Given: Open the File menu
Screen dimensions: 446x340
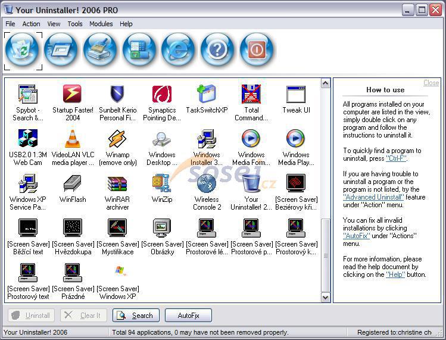Looking at the screenshot, I should pos(10,24).
